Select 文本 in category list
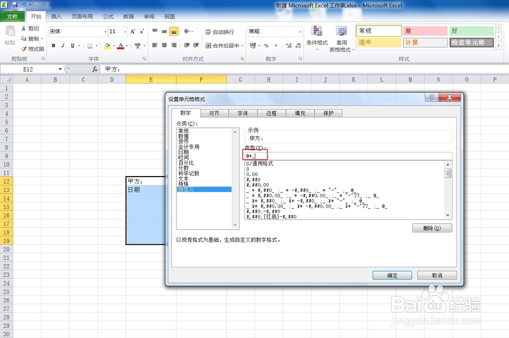This screenshot has width=509, height=338. click(x=183, y=179)
